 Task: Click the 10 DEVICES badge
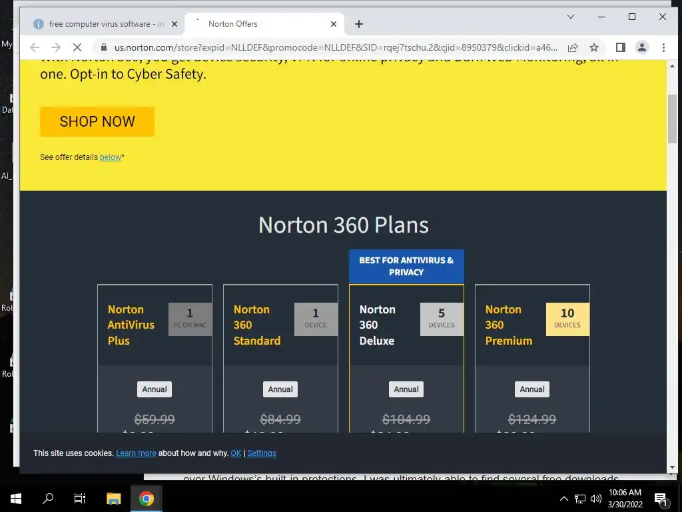click(567, 319)
